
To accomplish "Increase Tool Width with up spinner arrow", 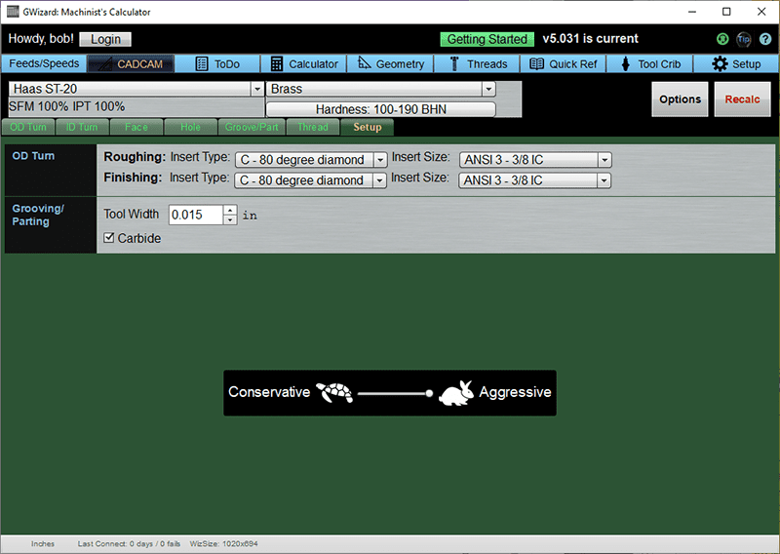I will point(230,210).
